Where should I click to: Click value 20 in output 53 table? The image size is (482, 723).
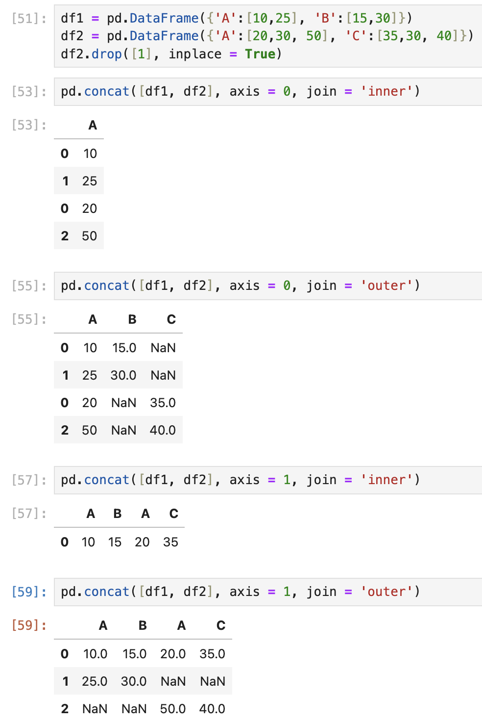point(90,208)
